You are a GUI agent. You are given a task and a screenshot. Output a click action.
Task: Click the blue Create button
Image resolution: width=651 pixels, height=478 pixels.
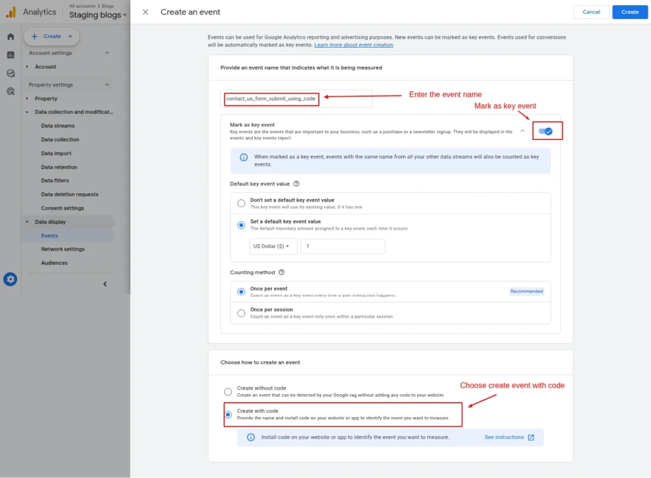coord(629,12)
